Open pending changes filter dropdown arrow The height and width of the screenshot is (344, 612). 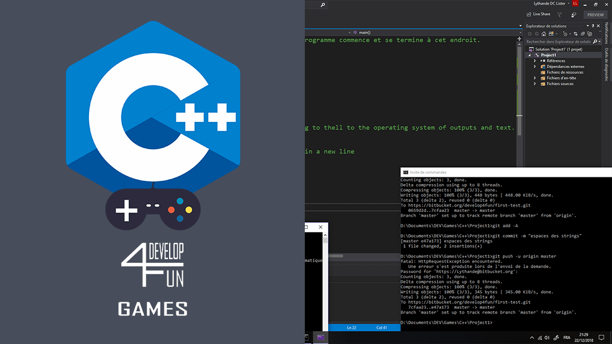pos(570,34)
